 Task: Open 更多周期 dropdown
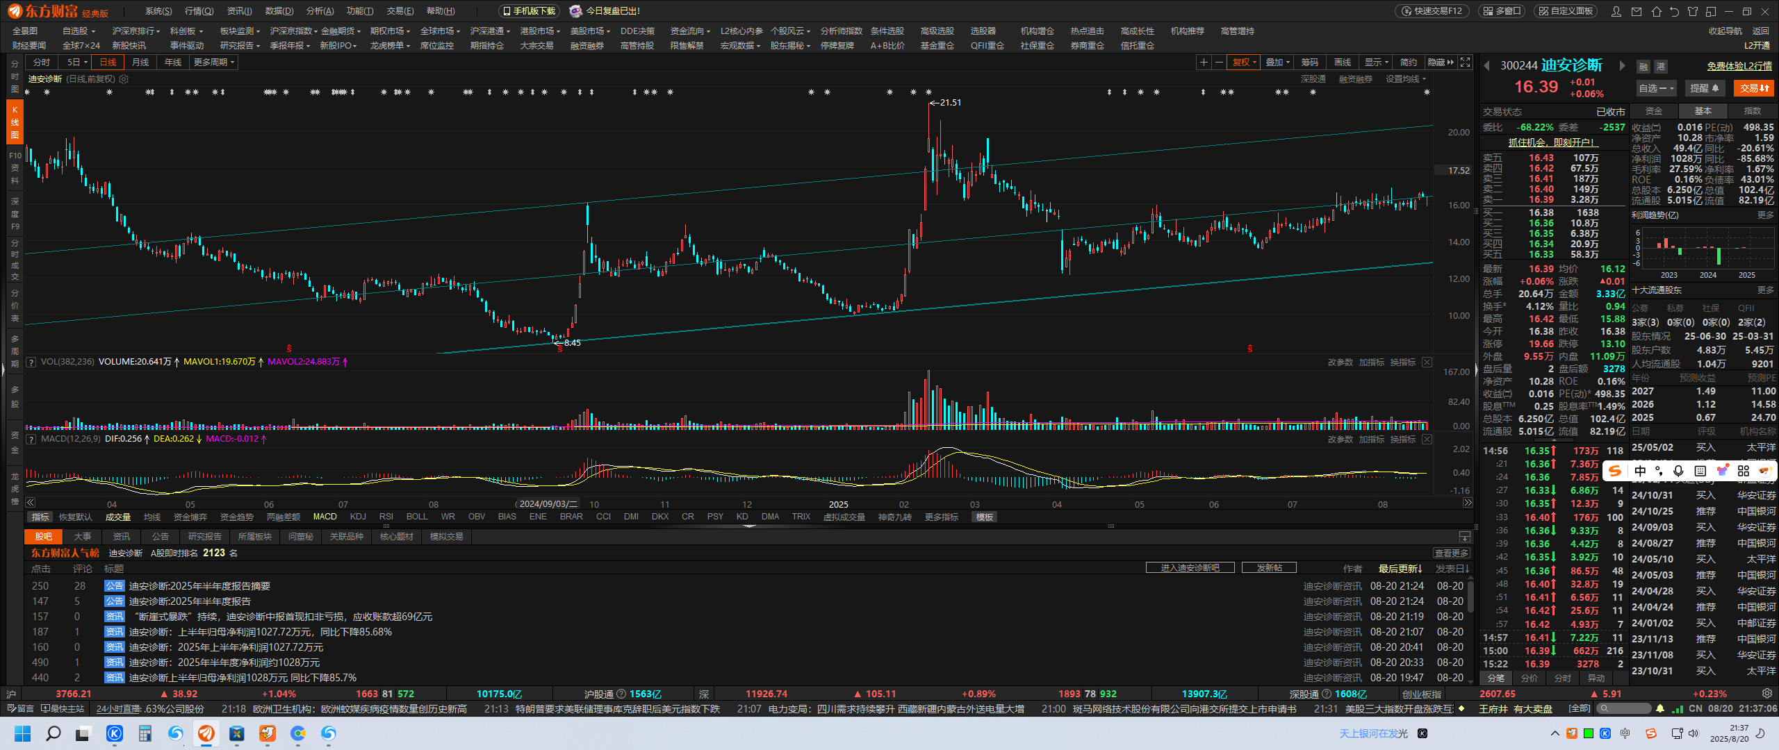pyautogui.click(x=214, y=62)
